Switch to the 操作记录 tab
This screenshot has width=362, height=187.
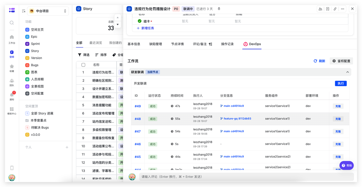click(x=227, y=44)
